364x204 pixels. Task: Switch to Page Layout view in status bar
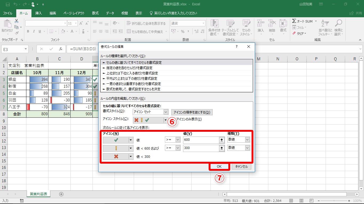301,201
